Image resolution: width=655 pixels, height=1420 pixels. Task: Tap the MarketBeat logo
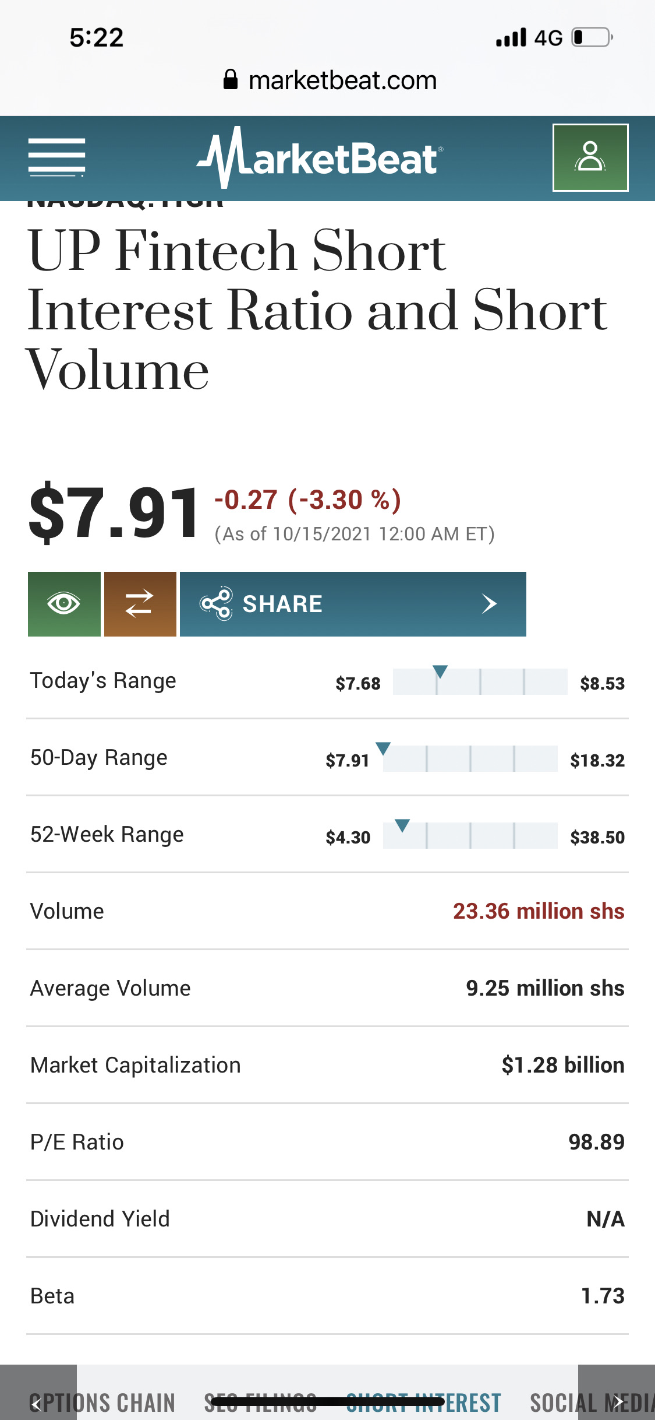click(320, 158)
